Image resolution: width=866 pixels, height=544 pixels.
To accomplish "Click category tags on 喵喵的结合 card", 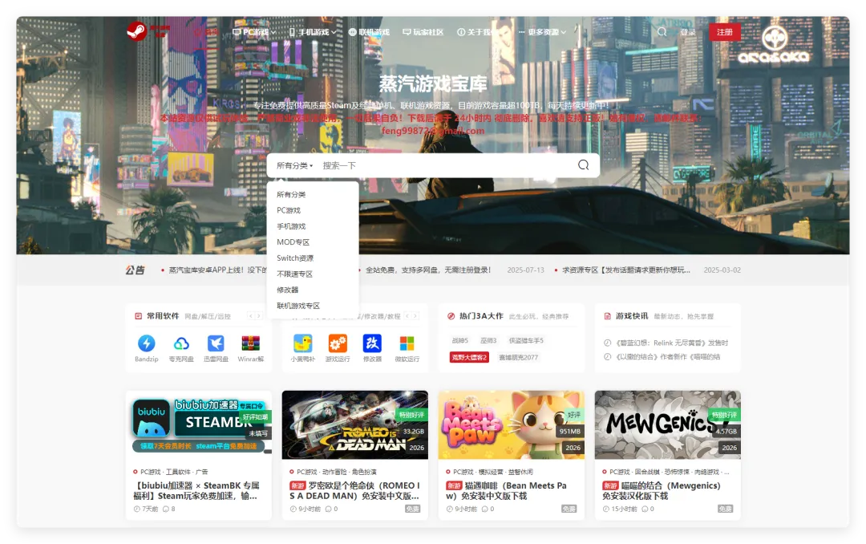I will pos(670,472).
